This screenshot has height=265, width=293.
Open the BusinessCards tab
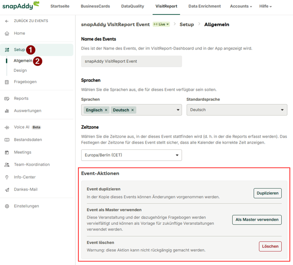pos(95,6)
